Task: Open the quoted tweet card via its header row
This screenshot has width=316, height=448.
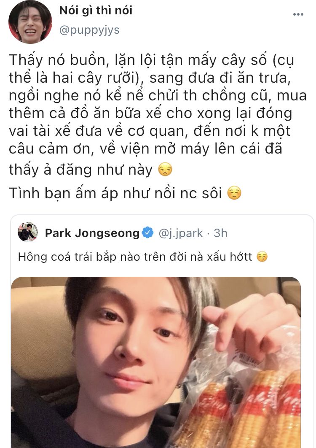Action: 162,232
